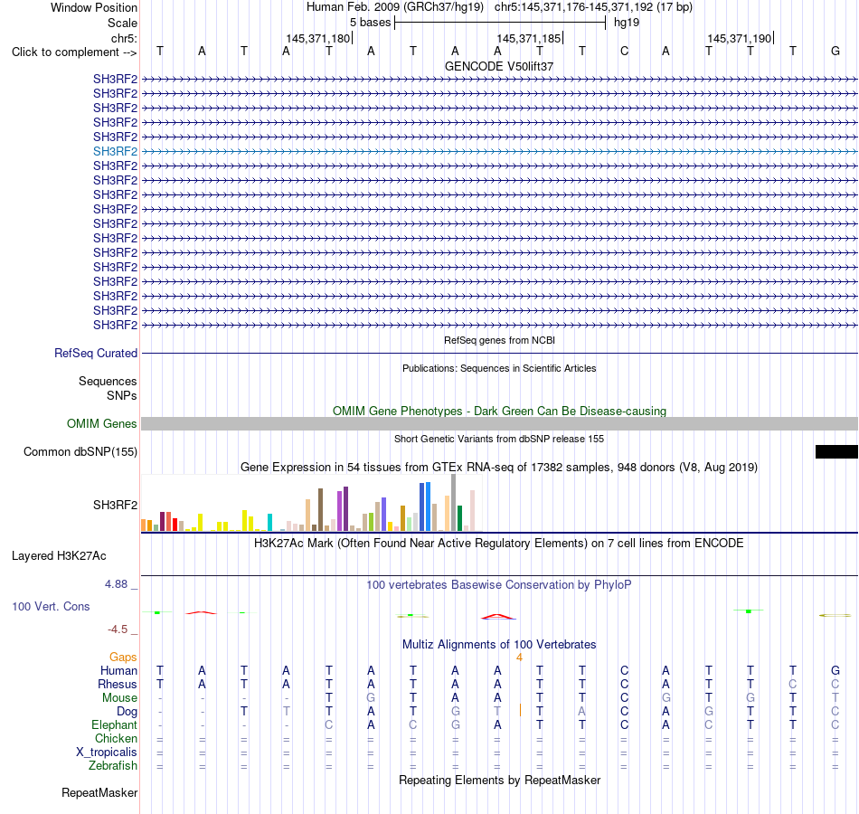Click the Scale track label
Screen dimensions: 859x814
pyautogui.click(x=122, y=23)
